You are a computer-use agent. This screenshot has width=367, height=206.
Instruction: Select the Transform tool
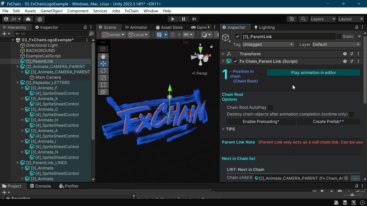pyautogui.click(x=103, y=92)
